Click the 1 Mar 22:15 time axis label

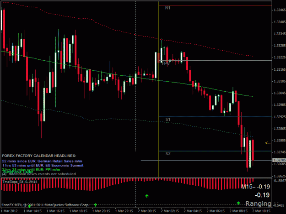[x=124, y=211]
